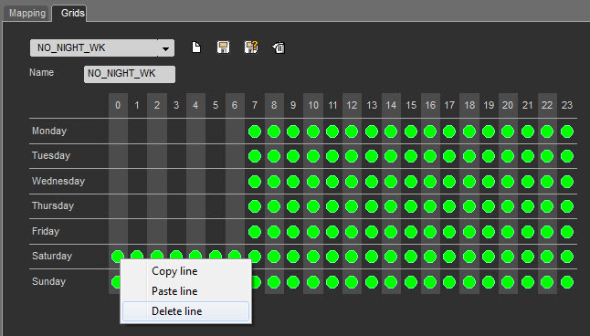Open the NO_NIGHT_WK grid dropdown arrow

pos(165,48)
